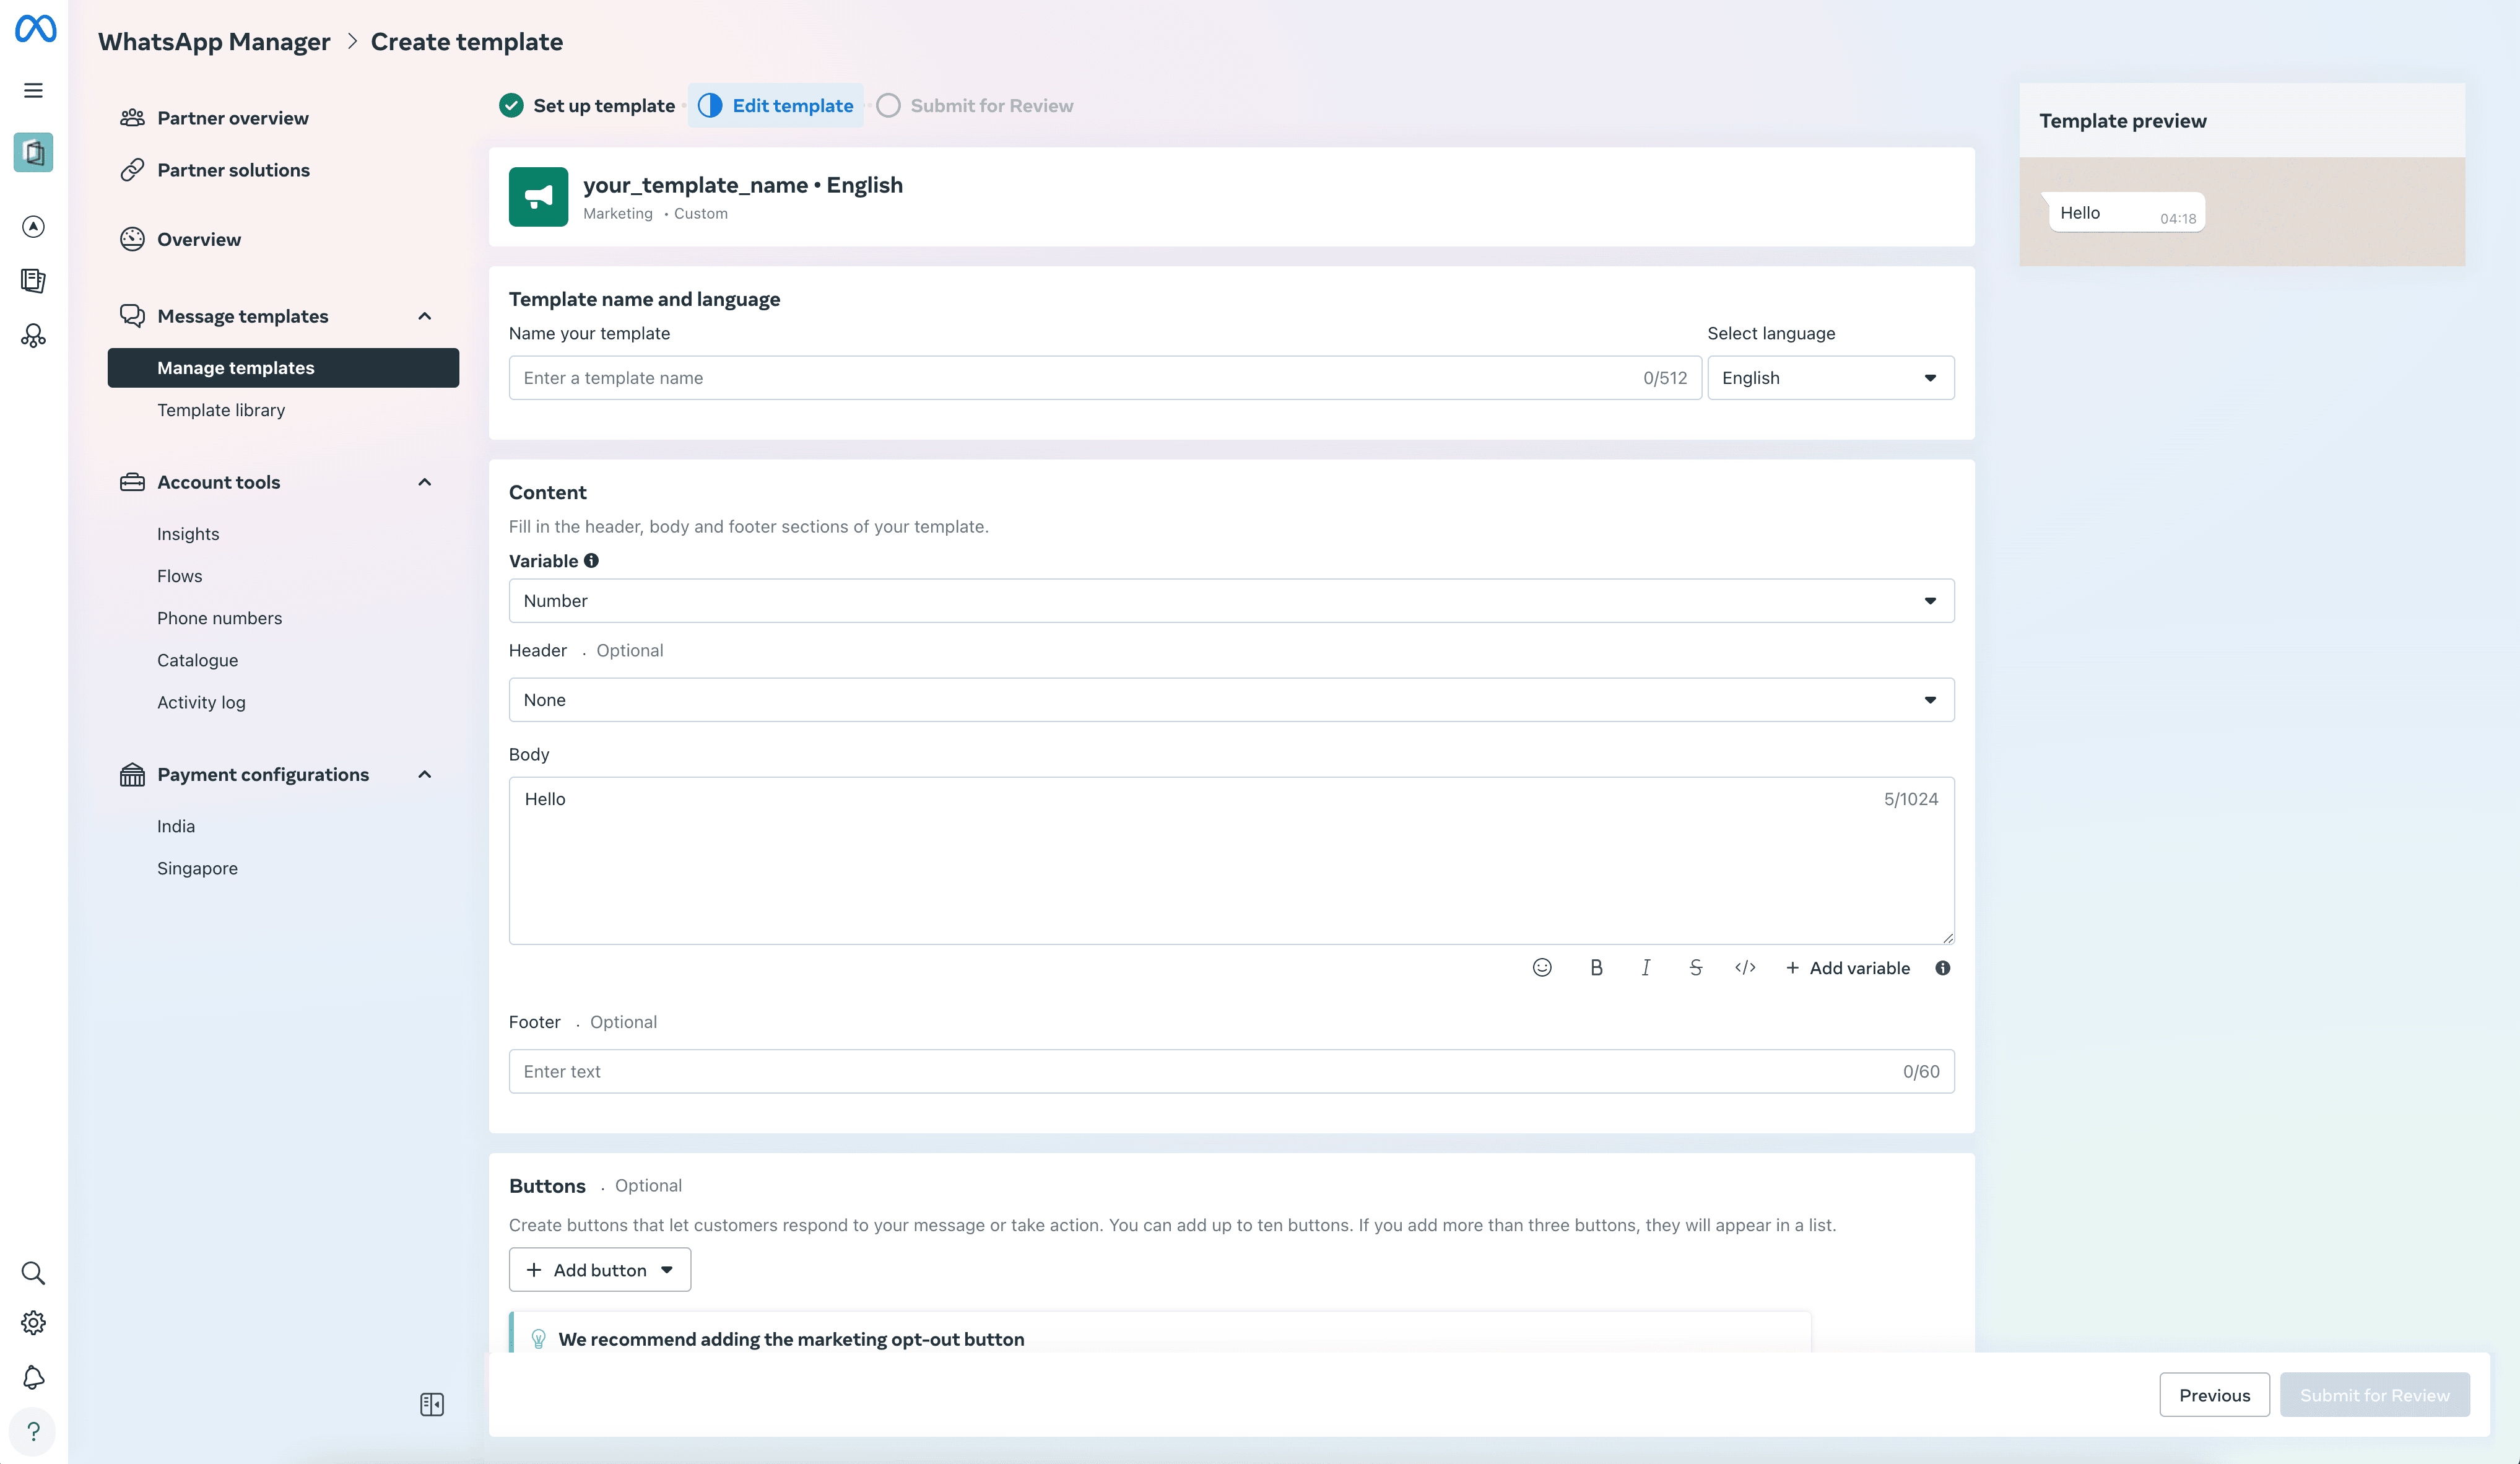Click the Hello preview message bubble
Image resolution: width=2520 pixels, height=1464 pixels.
tap(2125, 213)
